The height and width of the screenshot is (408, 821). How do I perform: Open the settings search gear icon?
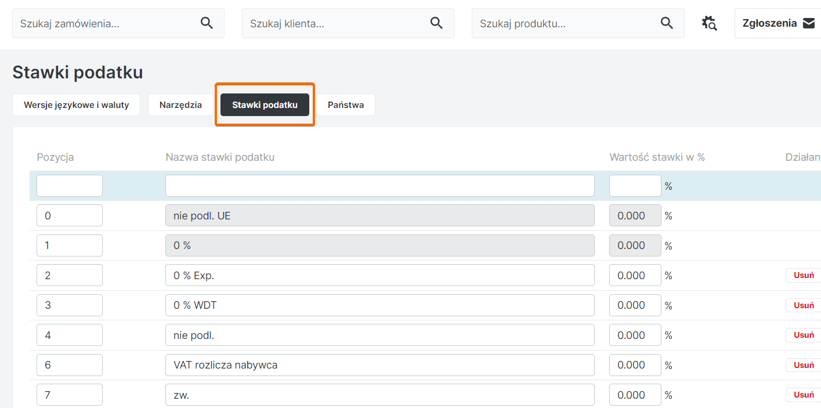(x=709, y=23)
